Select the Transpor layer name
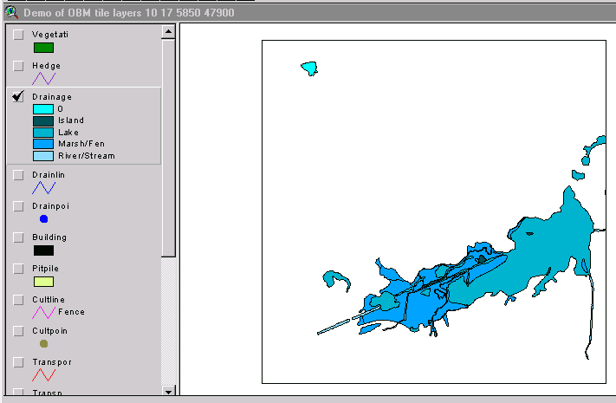616x403 pixels. (52, 362)
